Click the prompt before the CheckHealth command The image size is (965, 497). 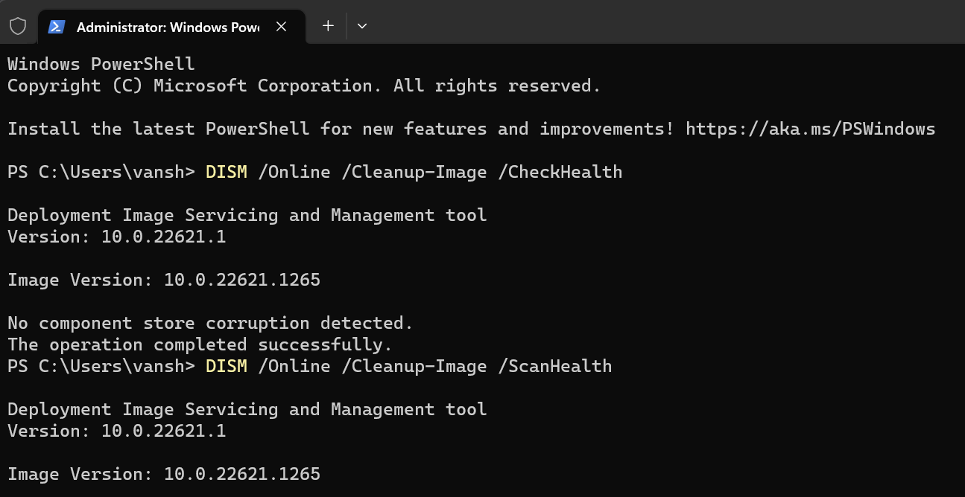click(x=101, y=172)
